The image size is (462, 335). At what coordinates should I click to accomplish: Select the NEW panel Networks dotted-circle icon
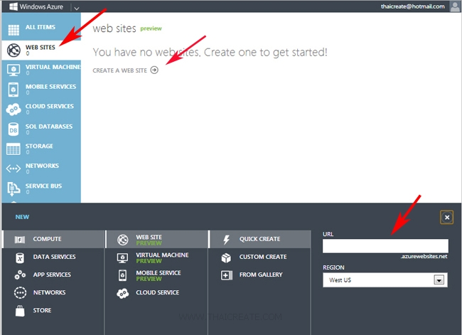(20, 293)
